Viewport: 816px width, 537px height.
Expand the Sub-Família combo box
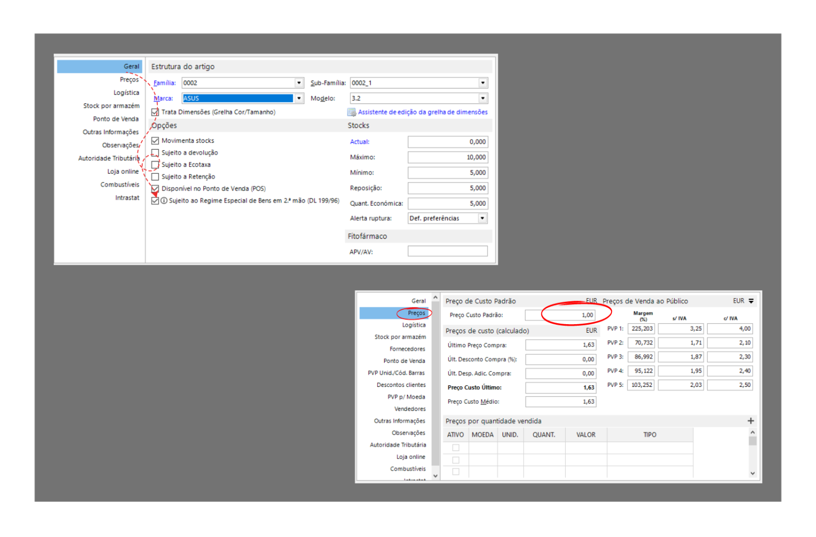(x=482, y=83)
